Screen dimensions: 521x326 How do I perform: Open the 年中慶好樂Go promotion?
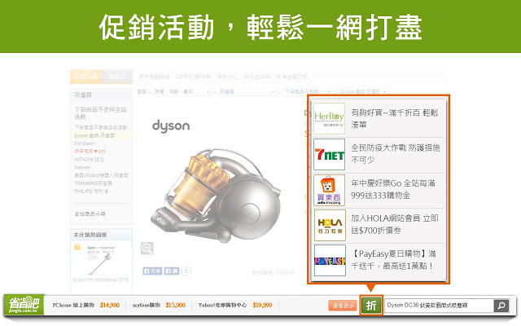393,189
